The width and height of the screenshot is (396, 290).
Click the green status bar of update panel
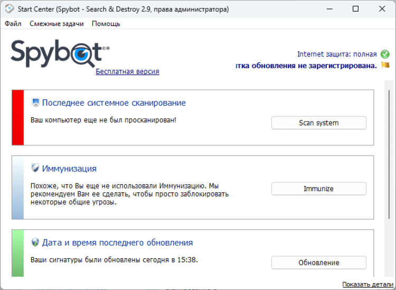click(x=18, y=252)
